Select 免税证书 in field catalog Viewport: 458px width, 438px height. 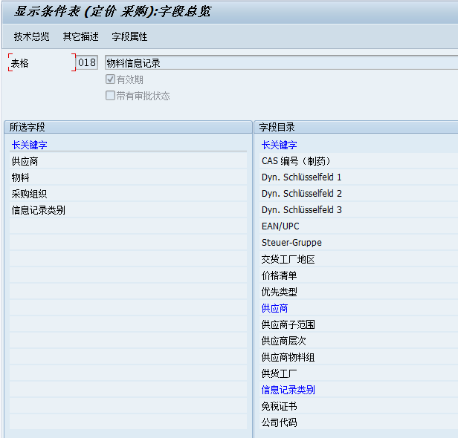[x=358, y=406]
